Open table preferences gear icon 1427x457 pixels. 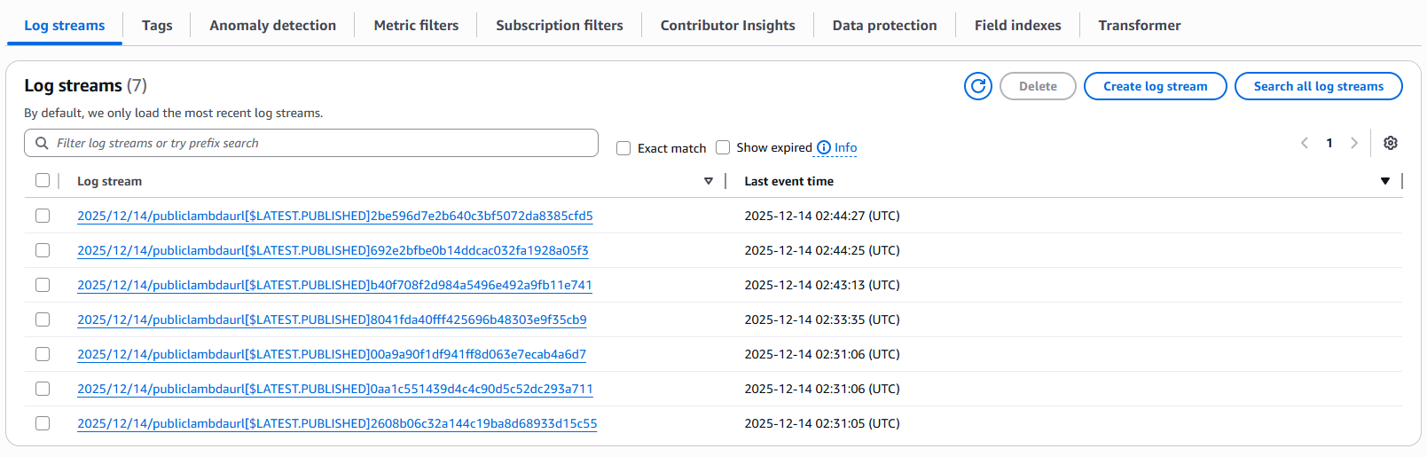(1390, 143)
